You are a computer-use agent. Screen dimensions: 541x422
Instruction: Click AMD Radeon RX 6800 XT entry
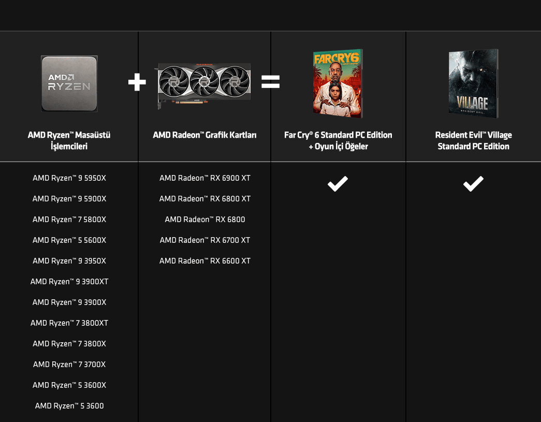tap(205, 199)
